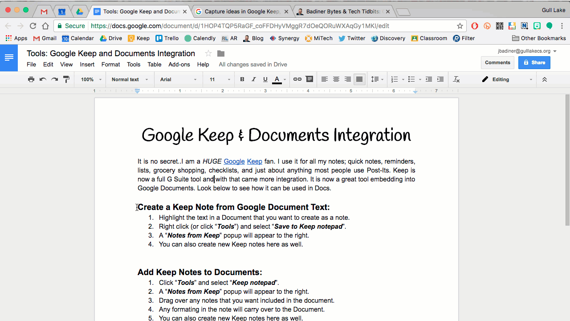
Task: Click the Decrease indent icon
Action: [428, 79]
